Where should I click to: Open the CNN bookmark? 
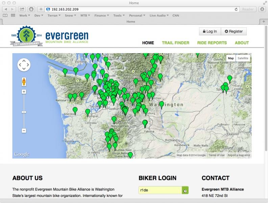pyautogui.click(x=176, y=16)
